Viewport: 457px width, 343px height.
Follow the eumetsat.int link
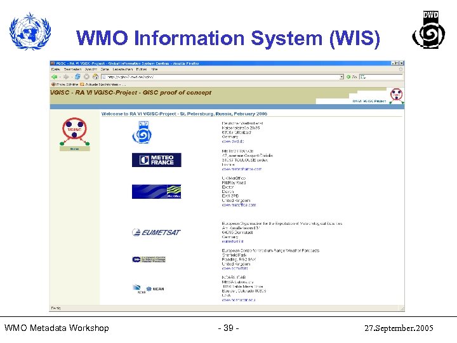232,241
